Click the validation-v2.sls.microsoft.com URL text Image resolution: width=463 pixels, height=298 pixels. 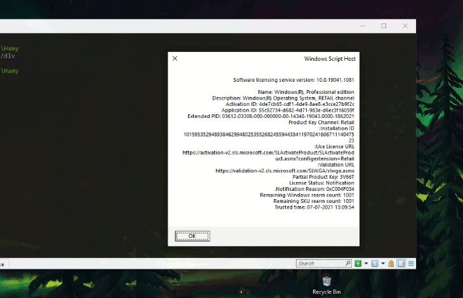click(285, 171)
